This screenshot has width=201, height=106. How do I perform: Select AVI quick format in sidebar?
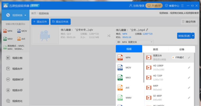[x=21, y=39]
